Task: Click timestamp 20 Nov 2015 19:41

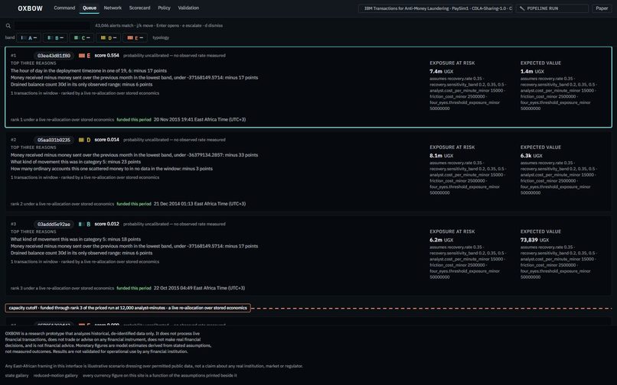Action: tap(200, 119)
